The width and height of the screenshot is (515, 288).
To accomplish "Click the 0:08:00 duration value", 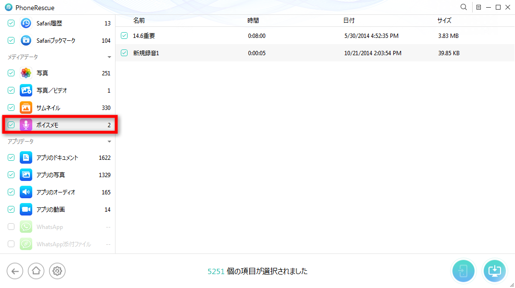I will click(x=257, y=36).
